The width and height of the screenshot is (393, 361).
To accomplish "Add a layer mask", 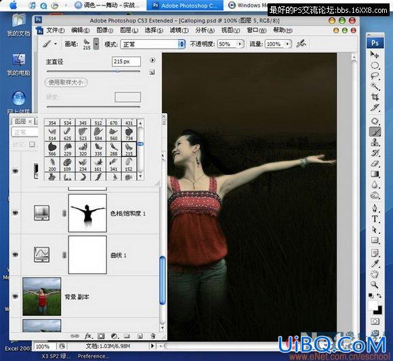I will coord(101,336).
